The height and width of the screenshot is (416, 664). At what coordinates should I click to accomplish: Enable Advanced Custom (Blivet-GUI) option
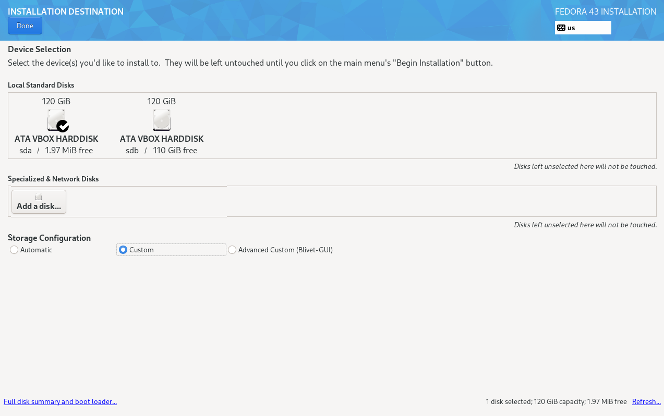coord(232,250)
